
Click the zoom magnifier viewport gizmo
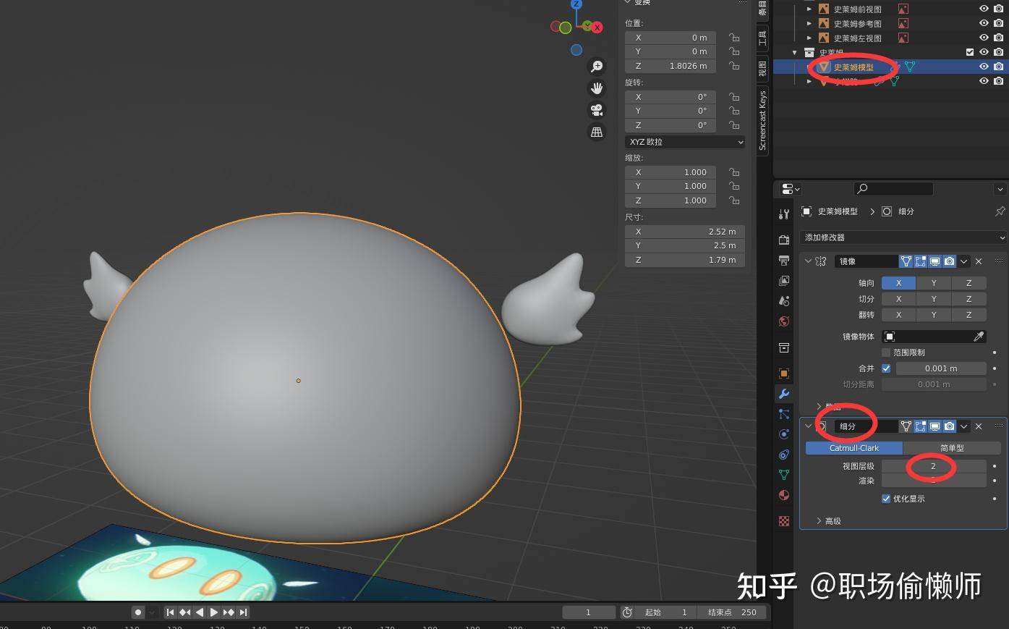597,67
